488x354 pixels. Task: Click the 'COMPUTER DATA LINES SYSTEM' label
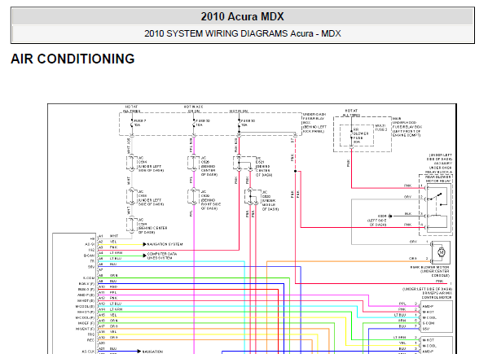[161, 256]
